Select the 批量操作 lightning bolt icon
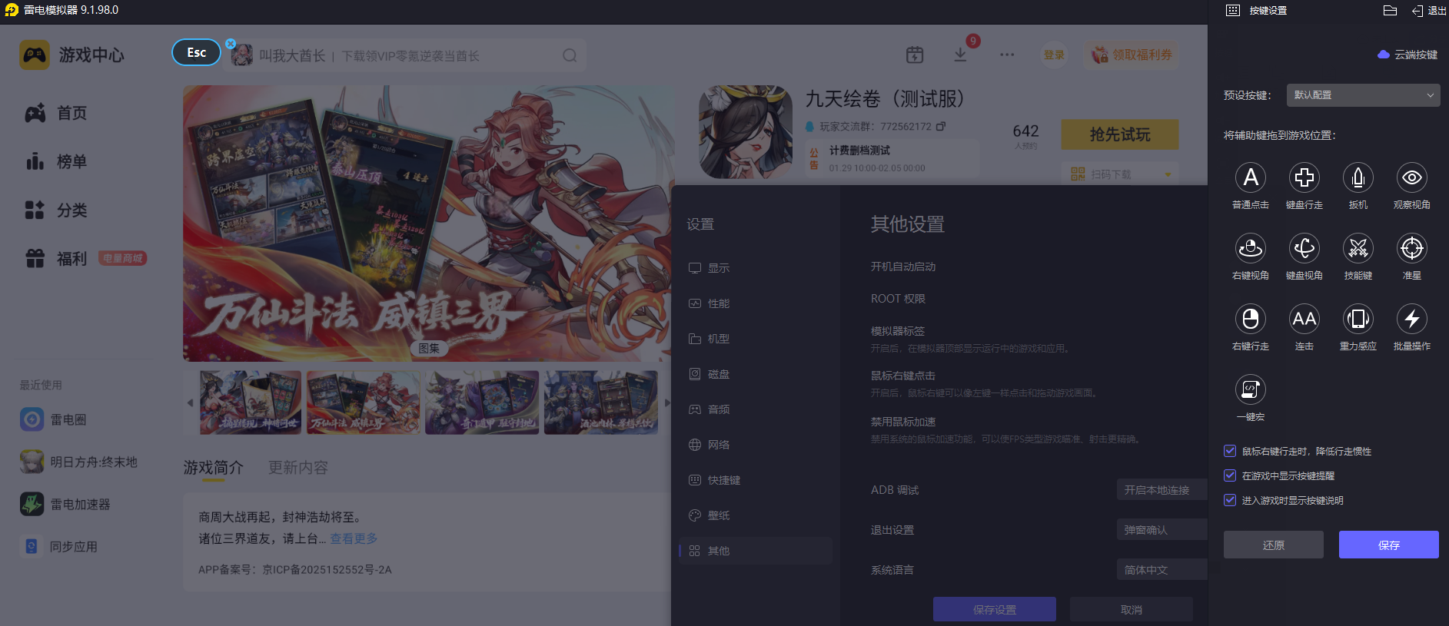The width and height of the screenshot is (1449, 626). [1412, 319]
